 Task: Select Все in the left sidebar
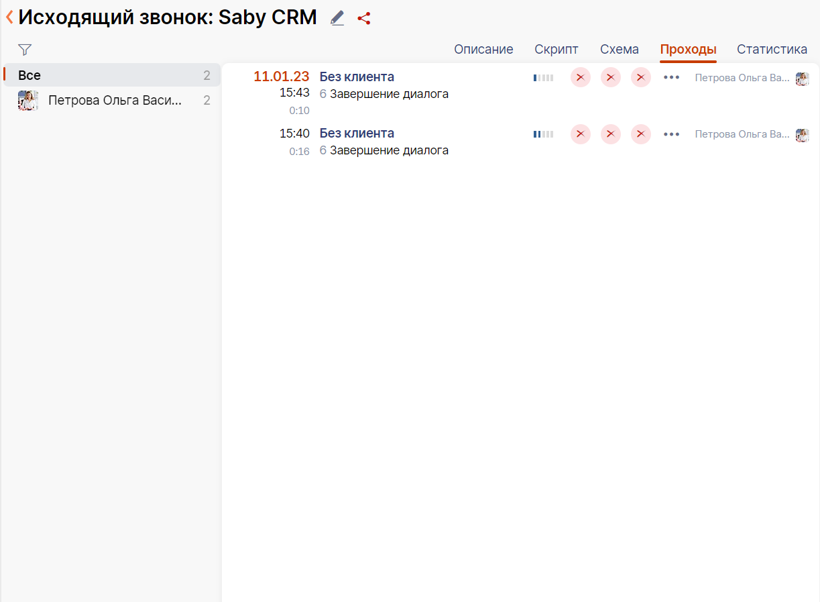point(28,75)
